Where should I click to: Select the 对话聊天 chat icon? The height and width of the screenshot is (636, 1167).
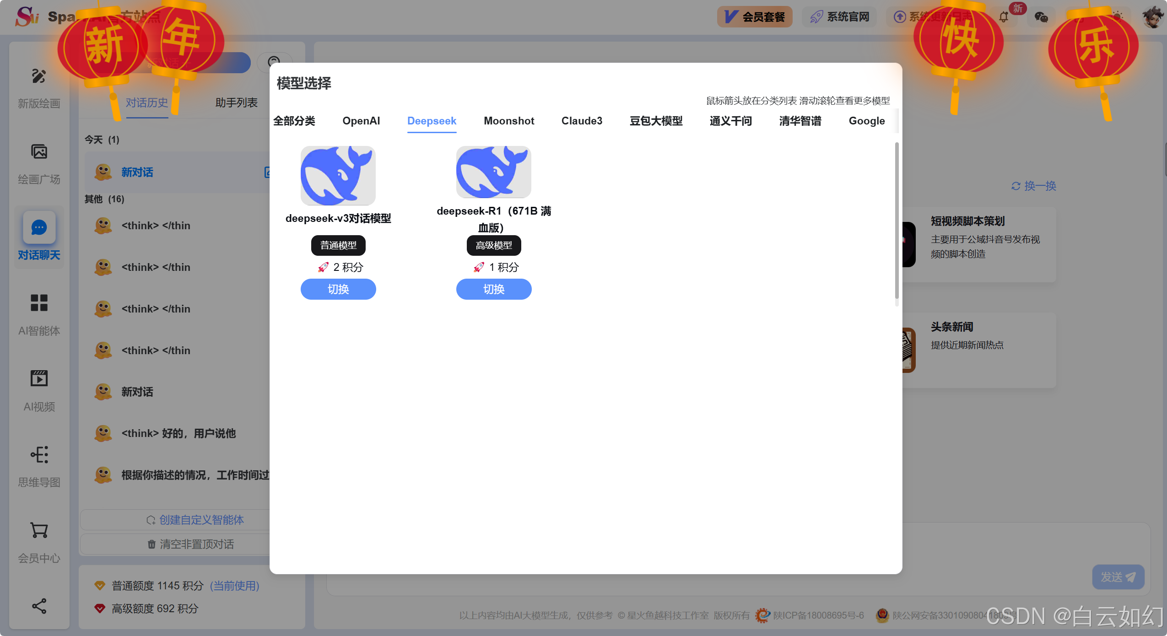(39, 227)
